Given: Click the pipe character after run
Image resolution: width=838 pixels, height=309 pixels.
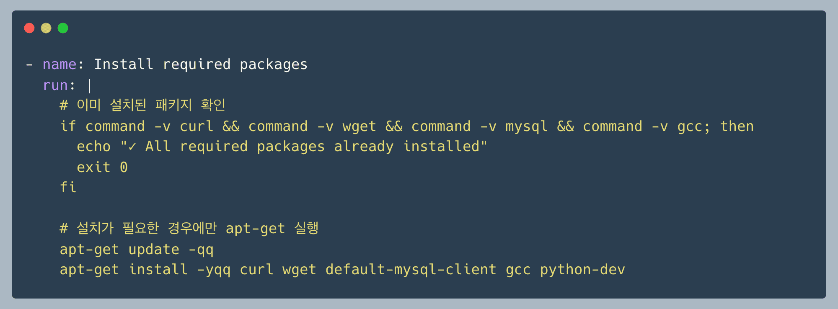Looking at the screenshot, I should pyautogui.click(x=90, y=86).
